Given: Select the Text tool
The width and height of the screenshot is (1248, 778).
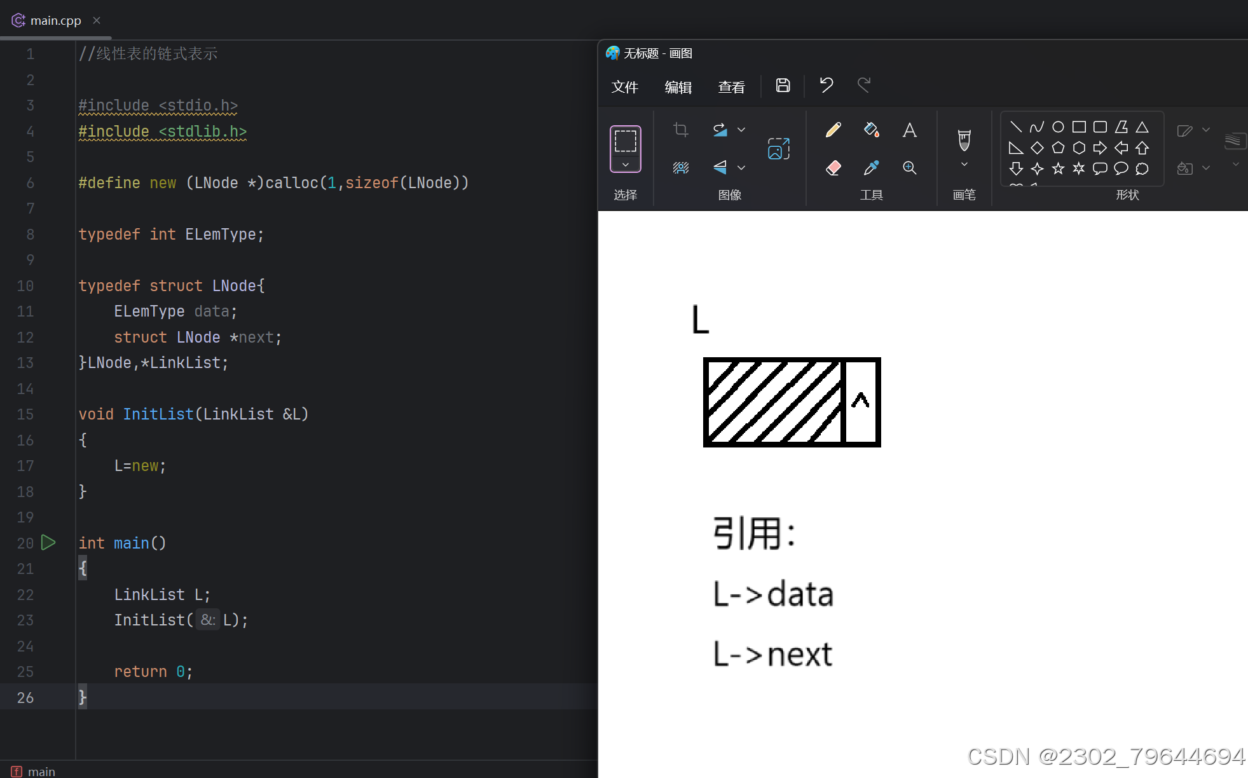Looking at the screenshot, I should (x=909, y=130).
